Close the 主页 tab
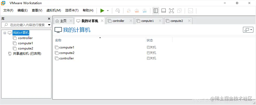The image size is (256, 105). click(x=71, y=21)
